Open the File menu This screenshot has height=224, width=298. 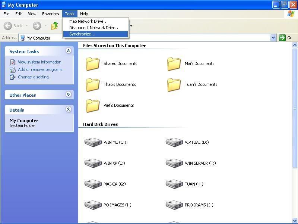6,14
